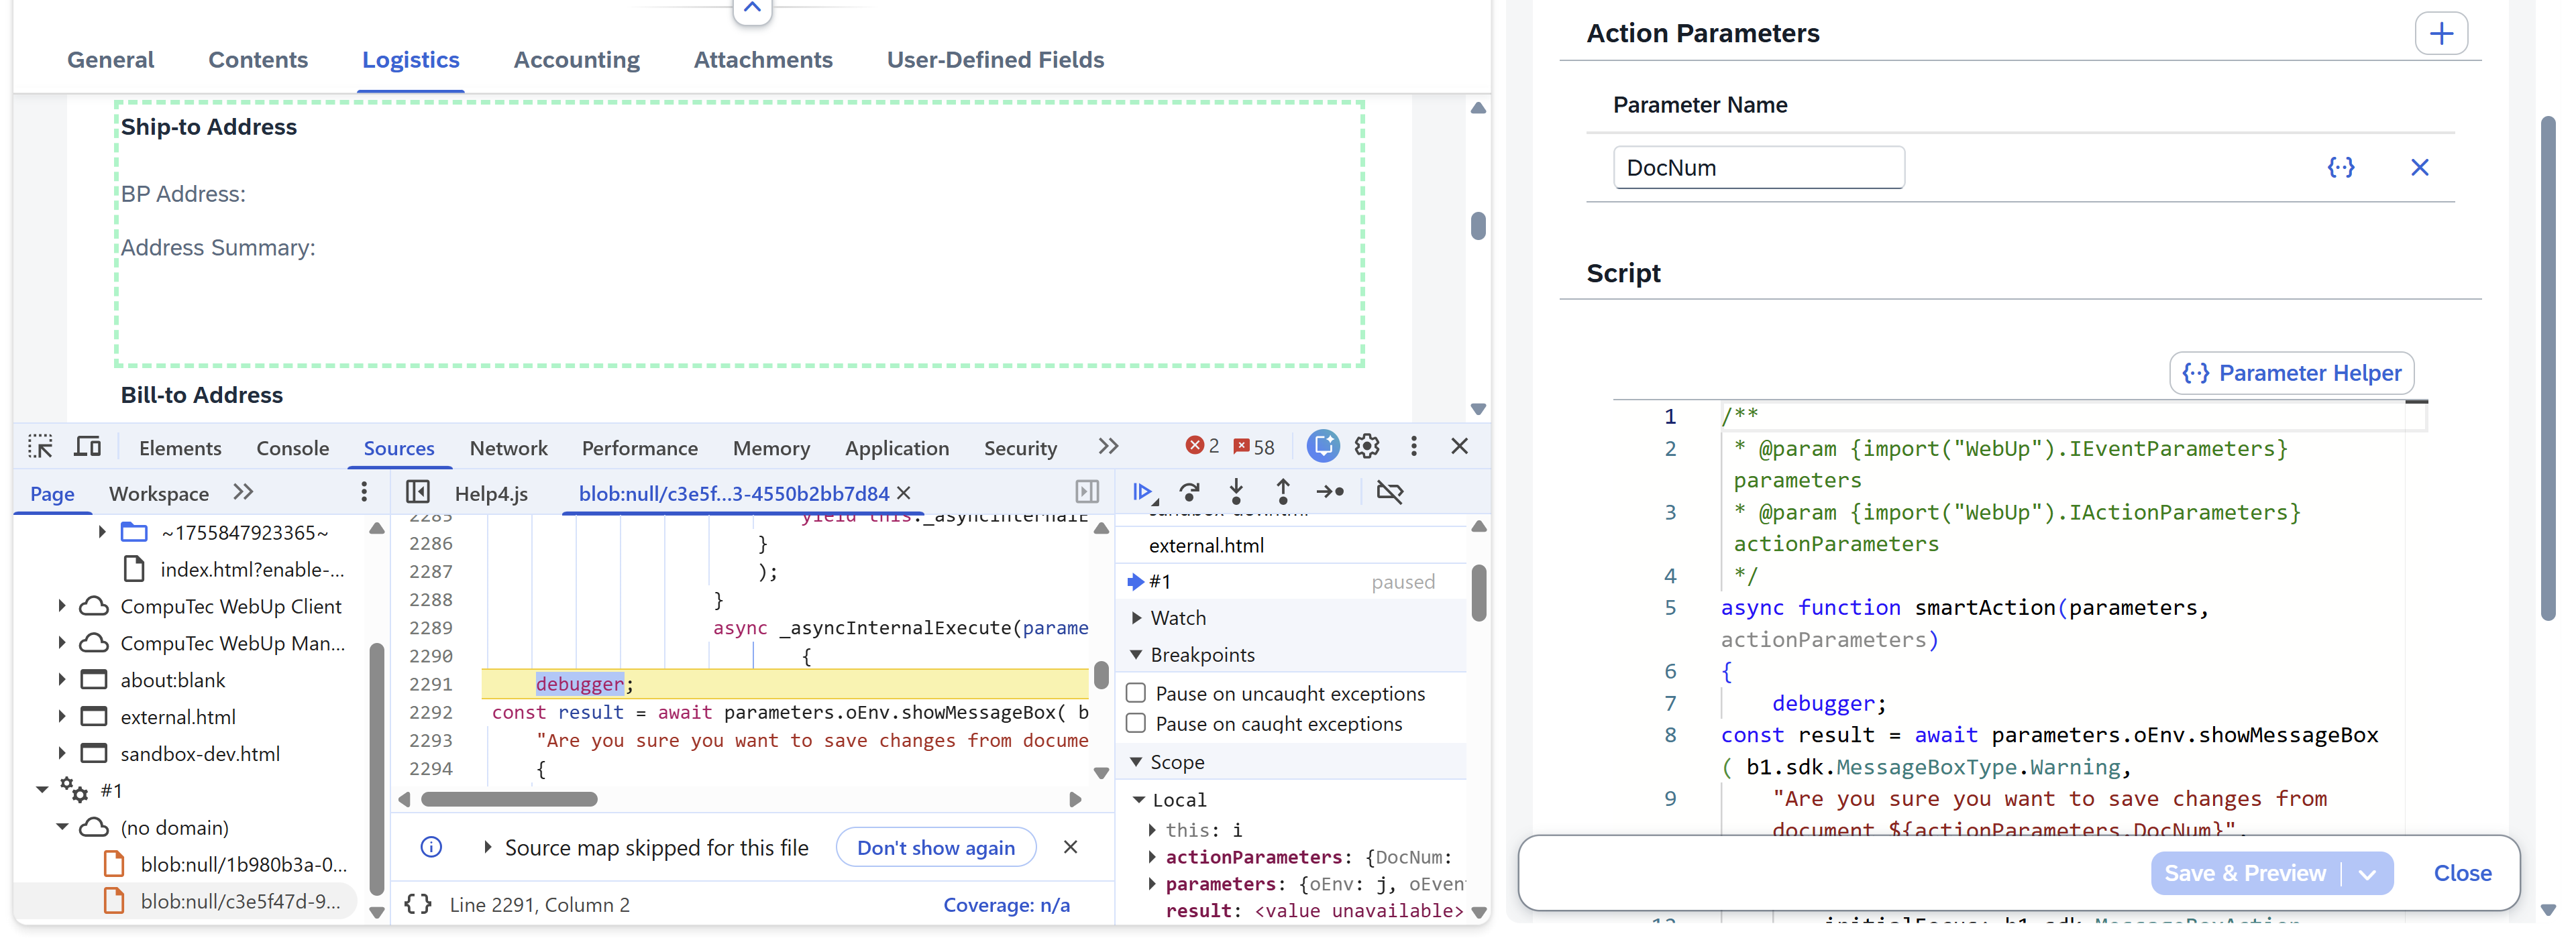Open Save & Preview dropdown arrow
2576x938 pixels.
pos(2367,874)
